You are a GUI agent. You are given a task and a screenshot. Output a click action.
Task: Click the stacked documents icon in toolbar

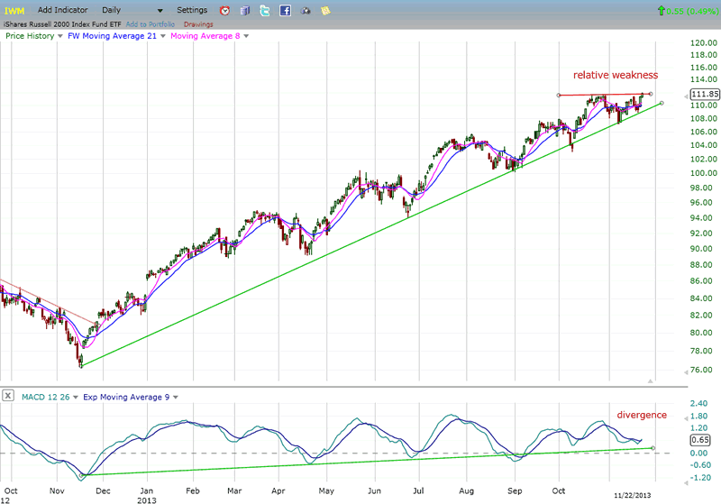point(245,10)
